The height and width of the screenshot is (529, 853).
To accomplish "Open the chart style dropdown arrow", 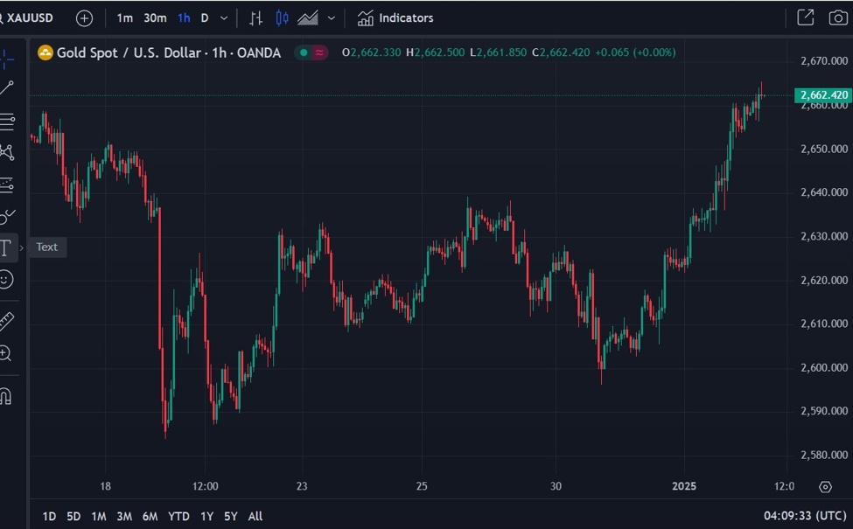I will click(x=331, y=17).
